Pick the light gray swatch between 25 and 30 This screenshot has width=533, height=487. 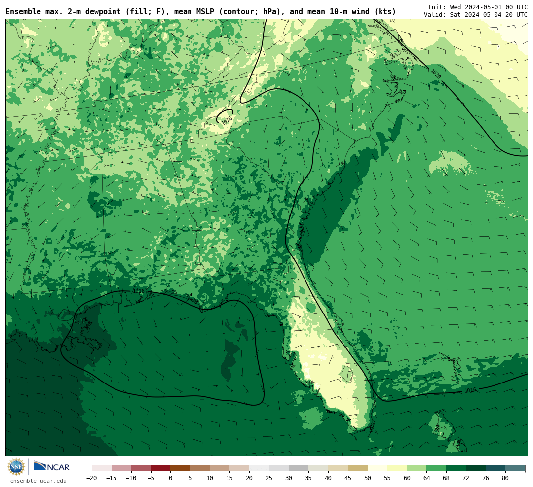click(x=279, y=468)
